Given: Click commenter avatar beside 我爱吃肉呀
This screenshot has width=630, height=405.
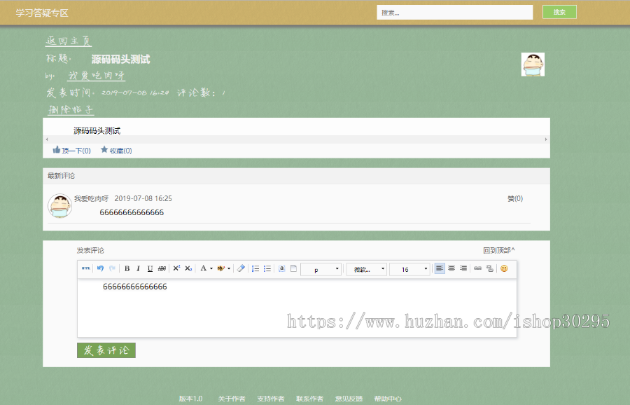Looking at the screenshot, I should [60, 205].
